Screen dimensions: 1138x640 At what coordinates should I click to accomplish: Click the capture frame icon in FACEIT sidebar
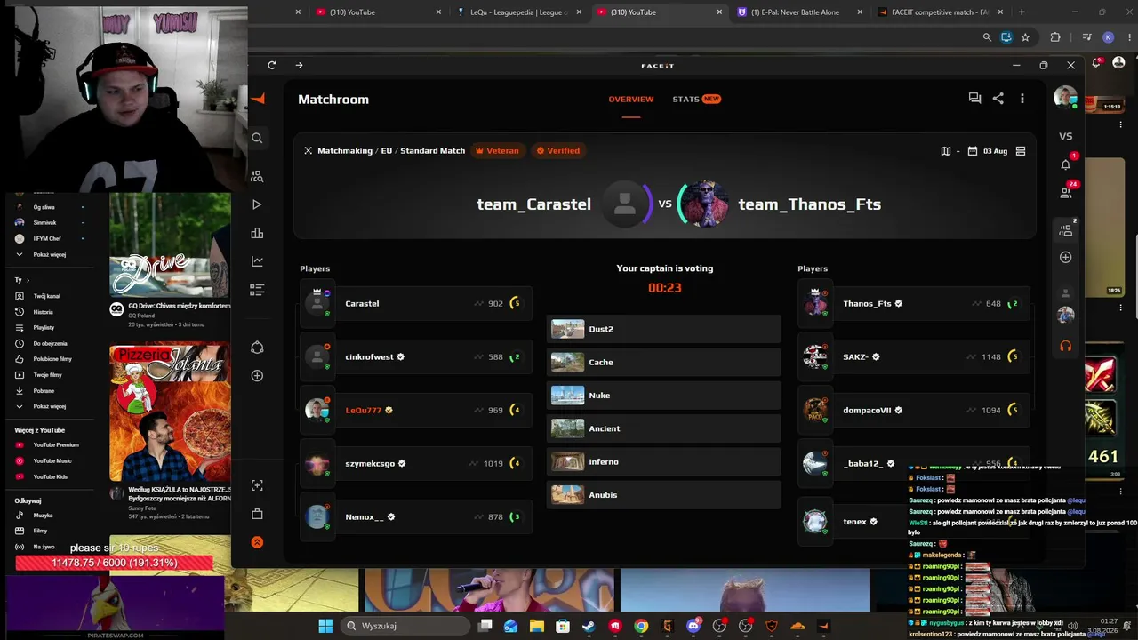[257, 485]
